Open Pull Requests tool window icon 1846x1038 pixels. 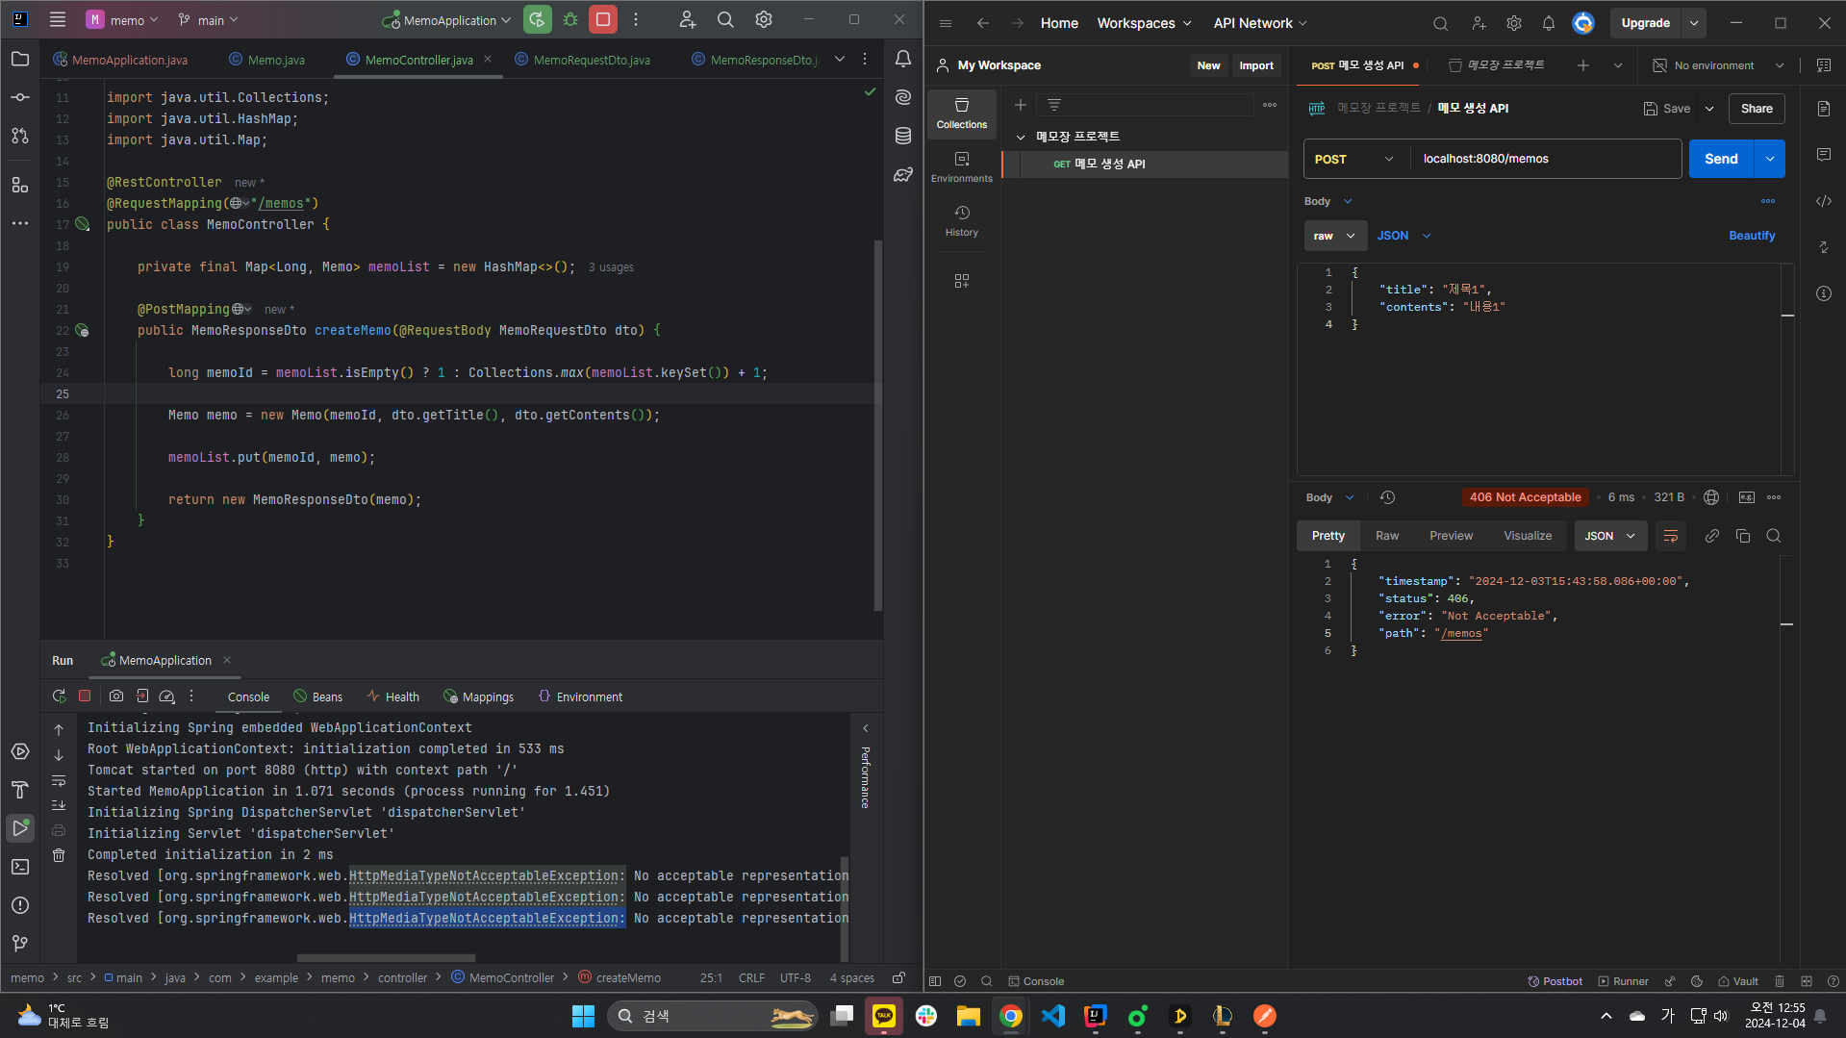point(20,136)
